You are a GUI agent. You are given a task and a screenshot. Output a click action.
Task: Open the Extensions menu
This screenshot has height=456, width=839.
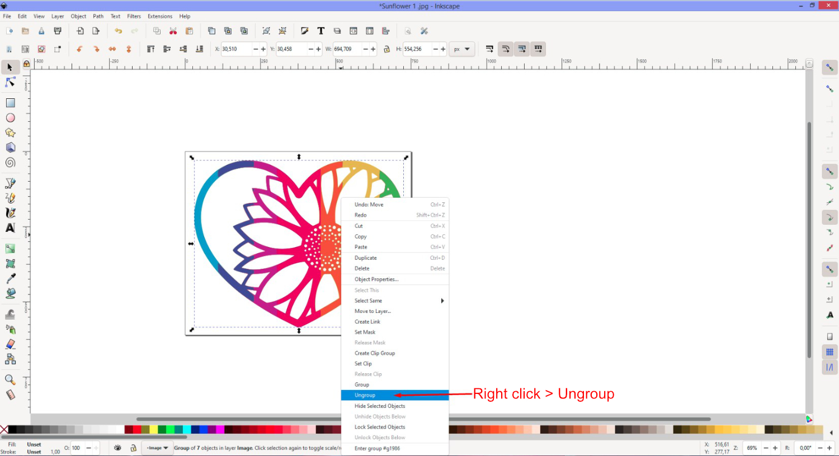click(x=160, y=16)
